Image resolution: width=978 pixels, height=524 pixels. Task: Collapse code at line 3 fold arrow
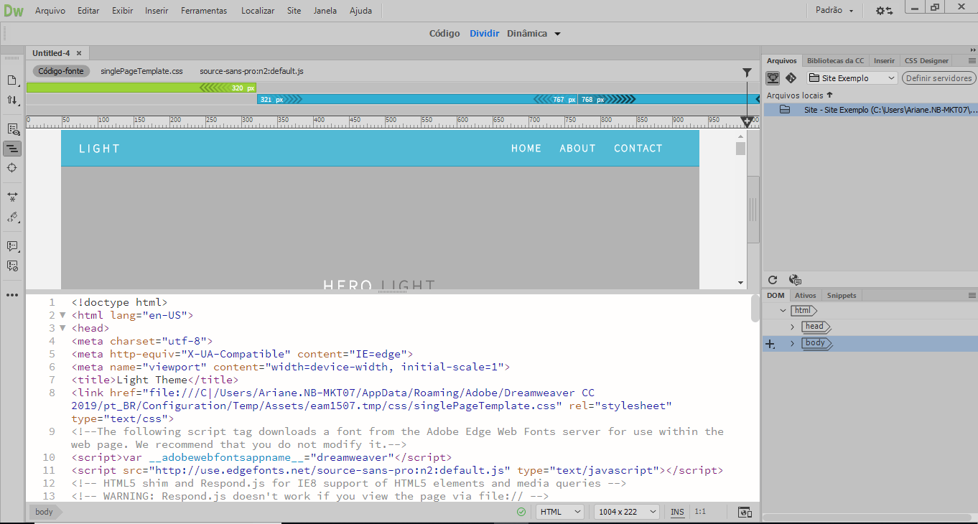[x=62, y=328]
